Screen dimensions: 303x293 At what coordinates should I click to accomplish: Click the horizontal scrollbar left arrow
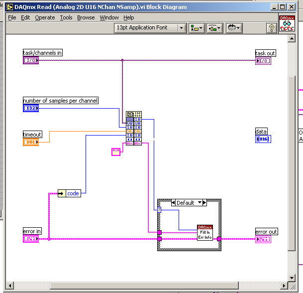[x=10, y=286]
